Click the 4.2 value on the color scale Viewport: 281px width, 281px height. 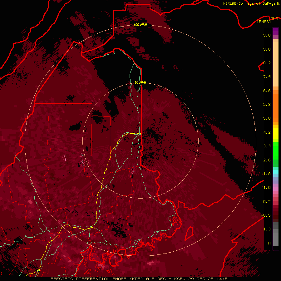pos(267,132)
